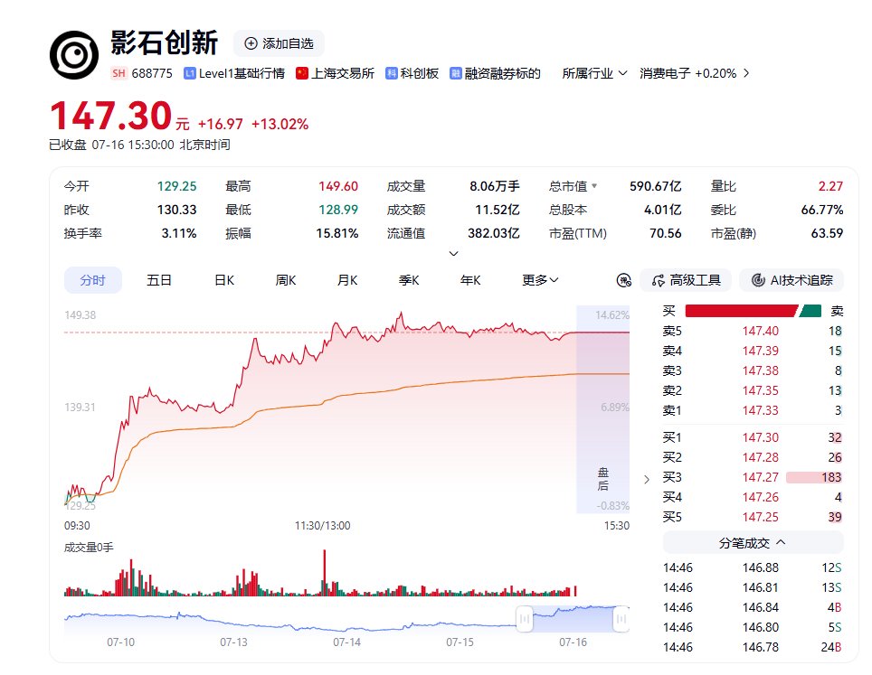This screenshot has width=872, height=675.
Task: Open the 高级工具 advanced tools
Action: coord(686,280)
